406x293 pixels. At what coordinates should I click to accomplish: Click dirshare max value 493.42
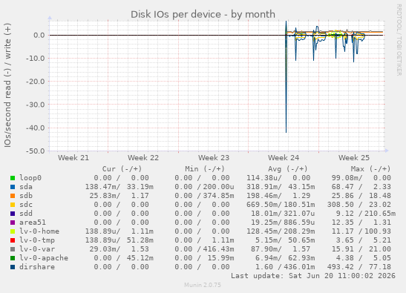[x=340, y=267]
